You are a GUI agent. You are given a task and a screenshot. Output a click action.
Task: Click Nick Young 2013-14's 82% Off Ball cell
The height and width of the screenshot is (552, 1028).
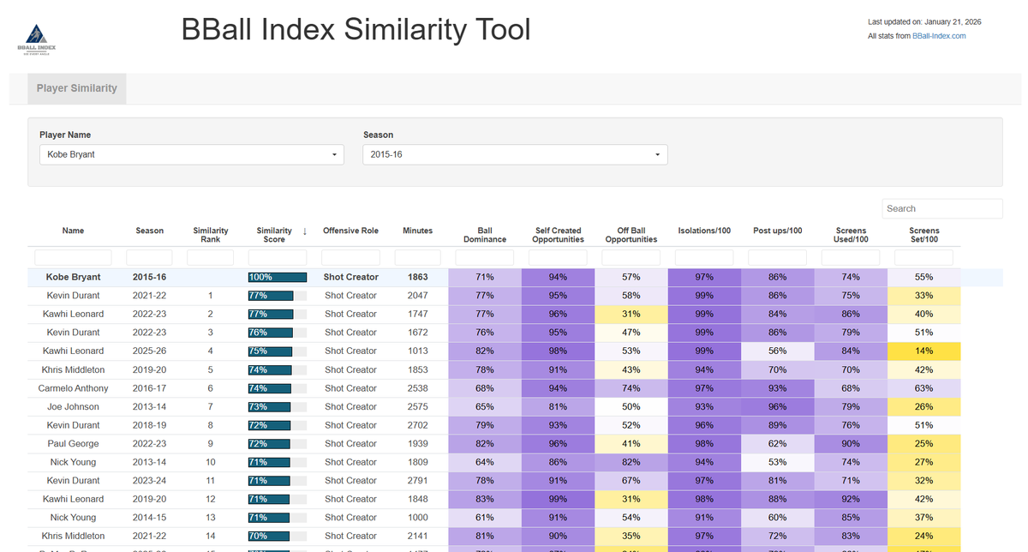click(631, 462)
